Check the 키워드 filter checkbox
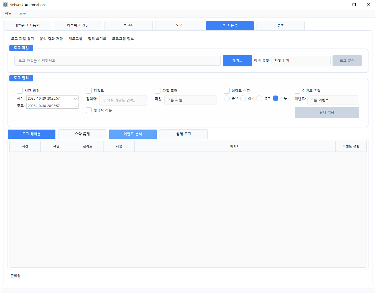The width and height of the screenshot is (376, 294). 89,91
